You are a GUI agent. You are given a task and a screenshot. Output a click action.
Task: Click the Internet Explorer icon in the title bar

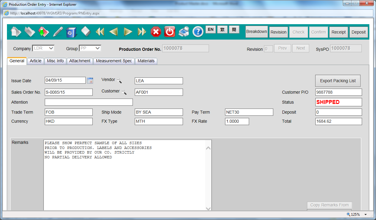5,5
